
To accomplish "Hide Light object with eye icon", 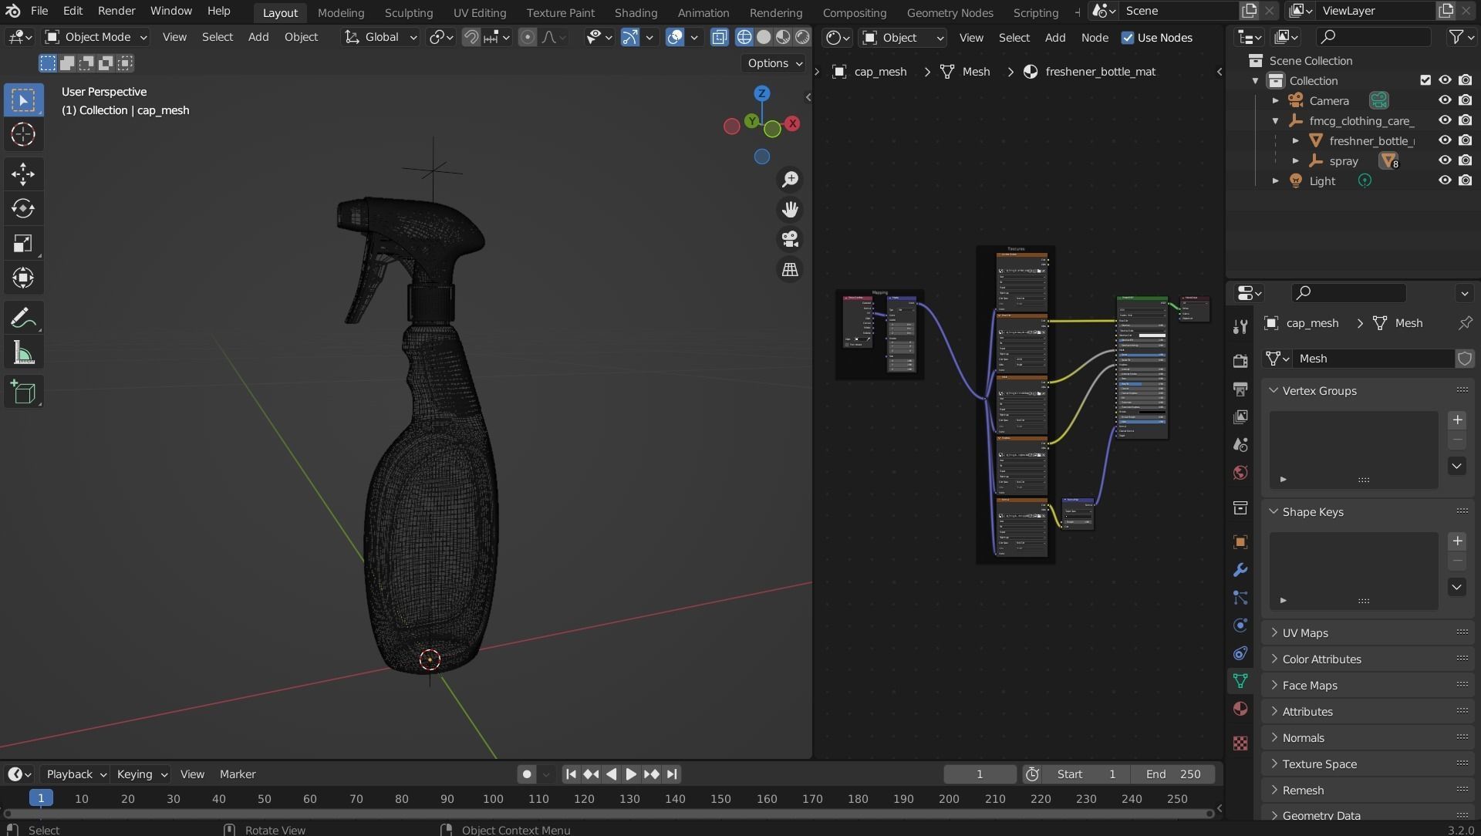I will pyautogui.click(x=1445, y=180).
